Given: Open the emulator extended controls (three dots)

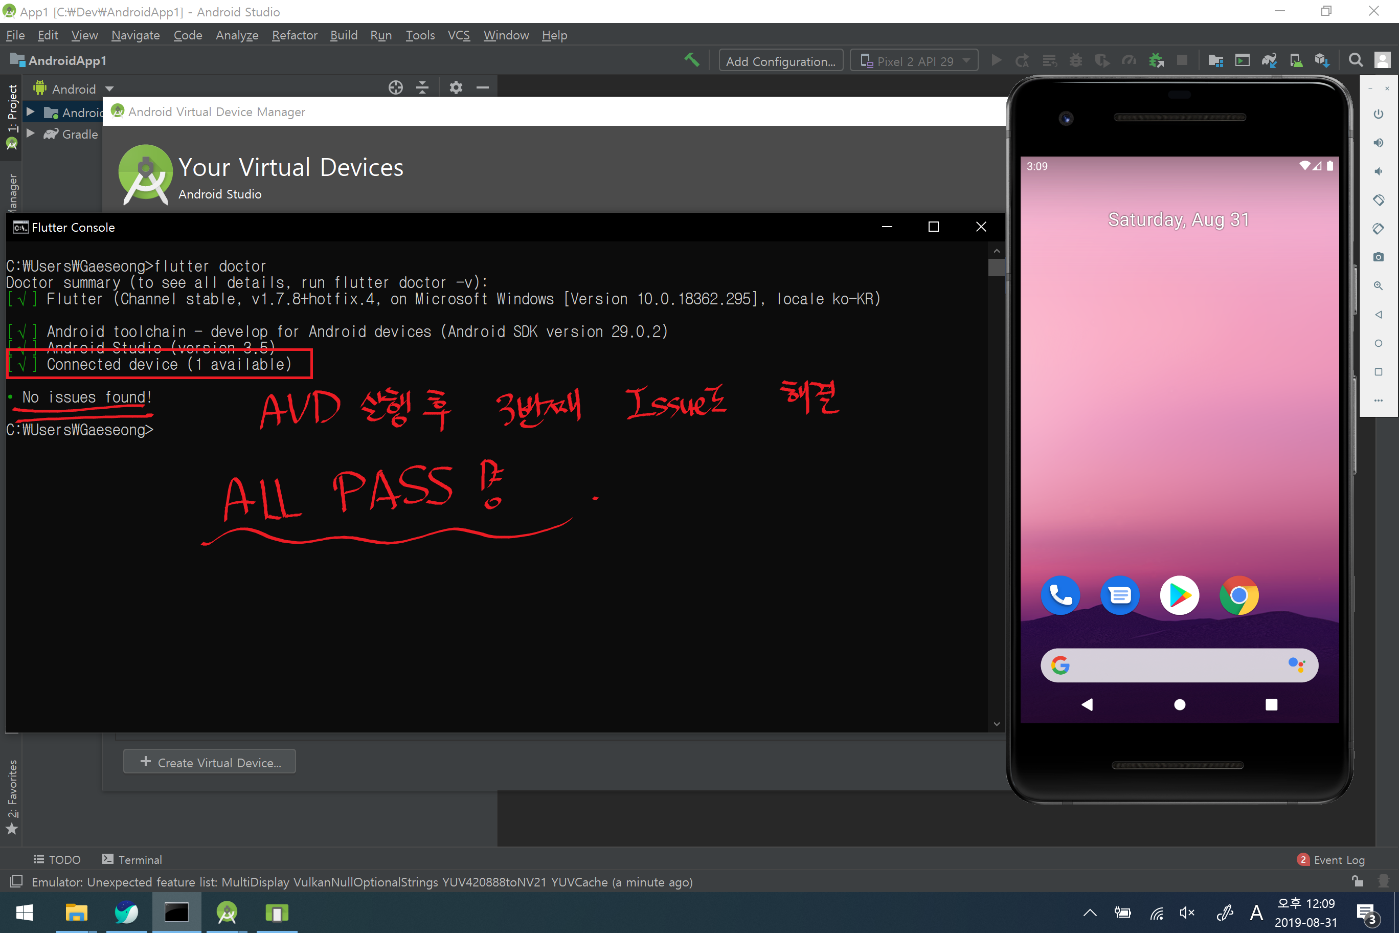Looking at the screenshot, I should (1378, 401).
